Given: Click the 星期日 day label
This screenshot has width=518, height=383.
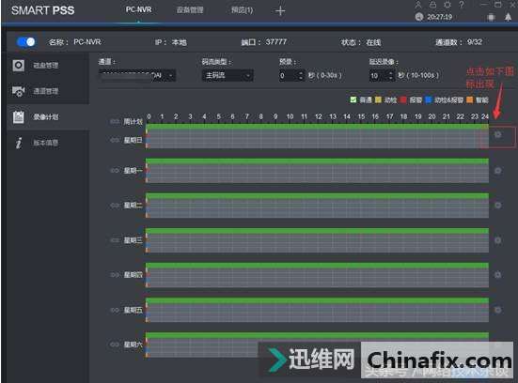Looking at the screenshot, I should pyautogui.click(x=133, y=140).
